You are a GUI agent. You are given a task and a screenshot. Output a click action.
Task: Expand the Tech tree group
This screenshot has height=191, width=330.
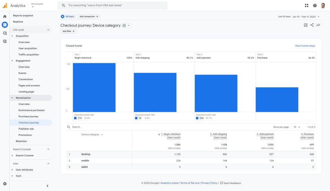coord(12,176)
